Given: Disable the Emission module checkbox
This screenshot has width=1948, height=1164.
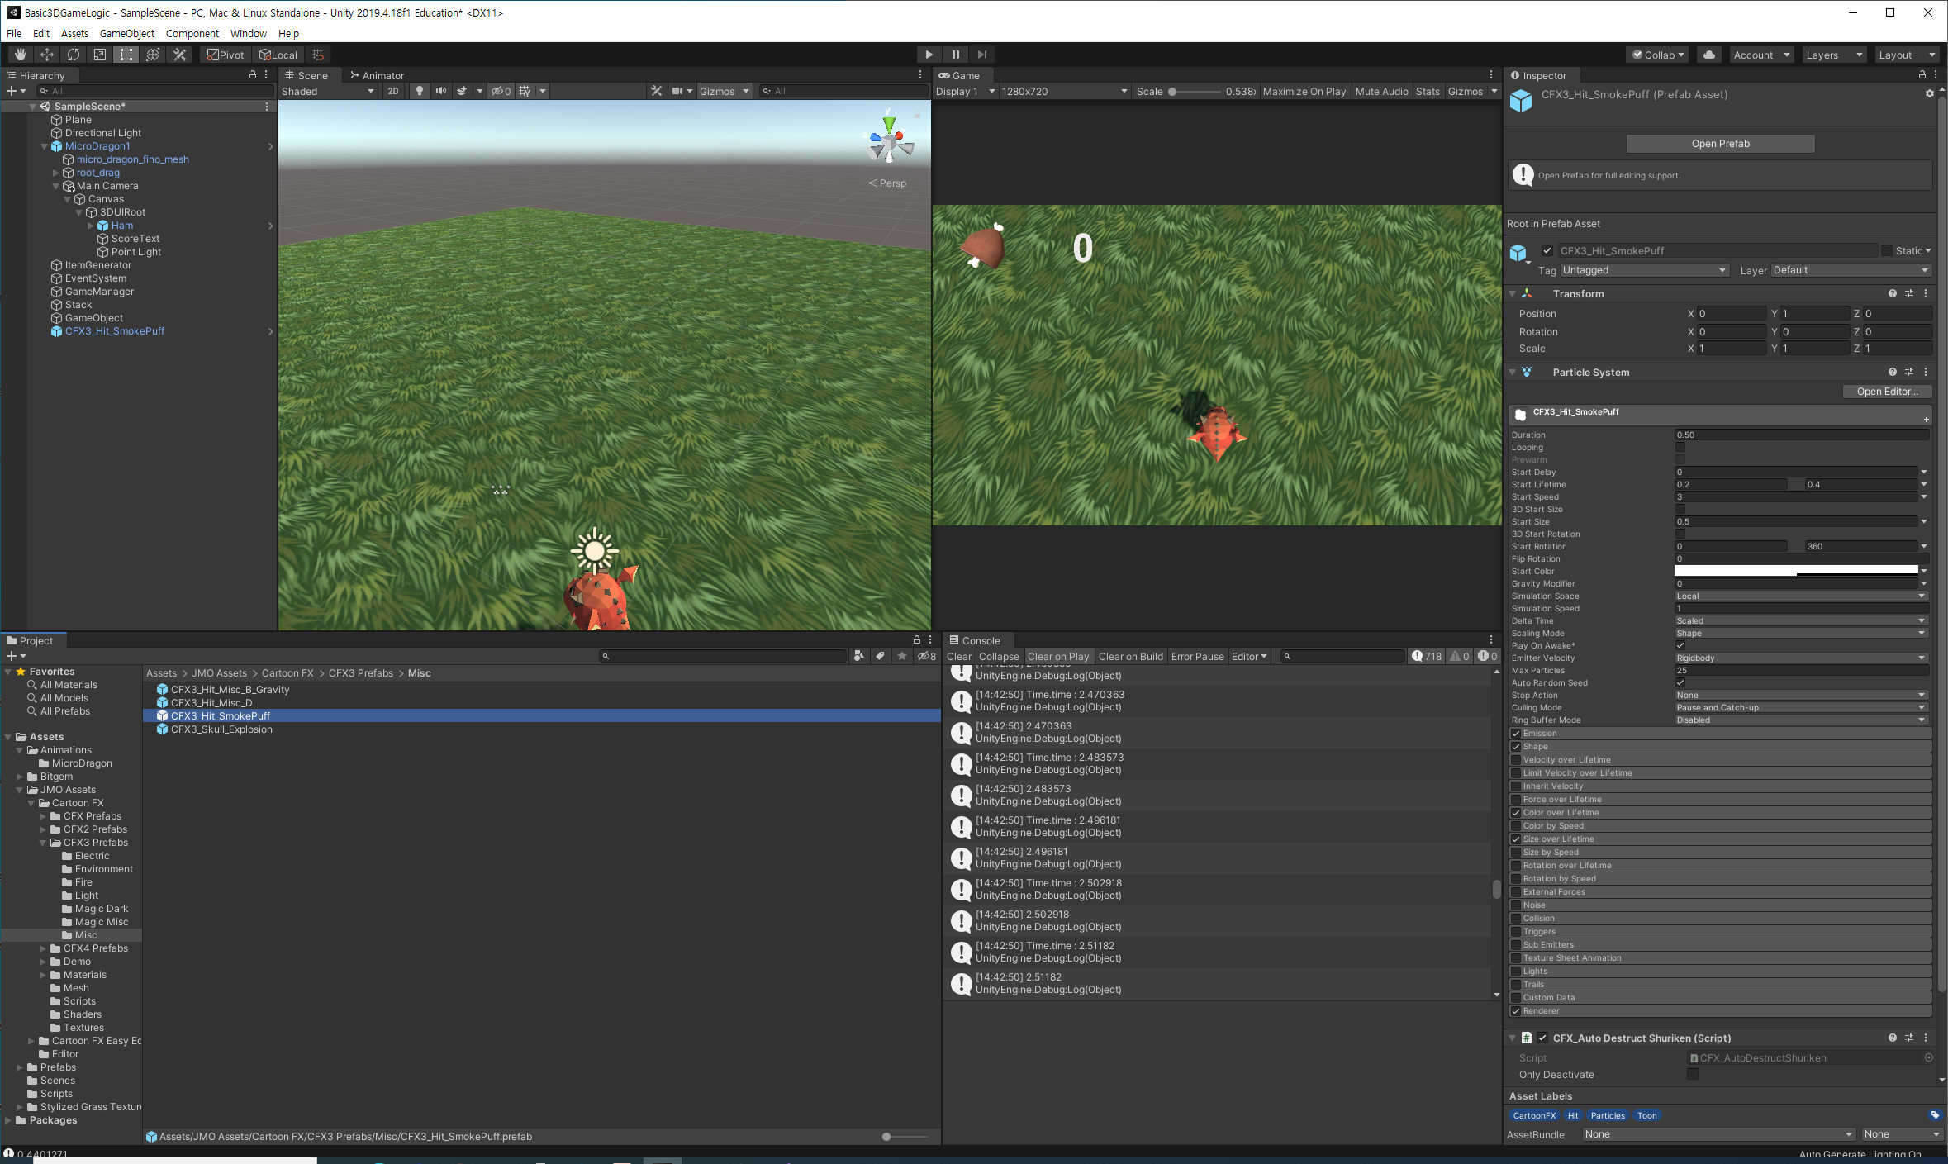Looking at the screenshot, I should [x=1516, y=733].
